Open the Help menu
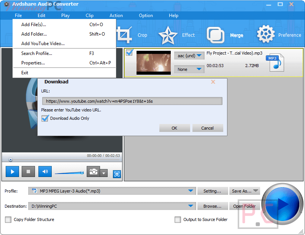Image resolution: width=305 pixels, height=235 pixels. (173, 16)
